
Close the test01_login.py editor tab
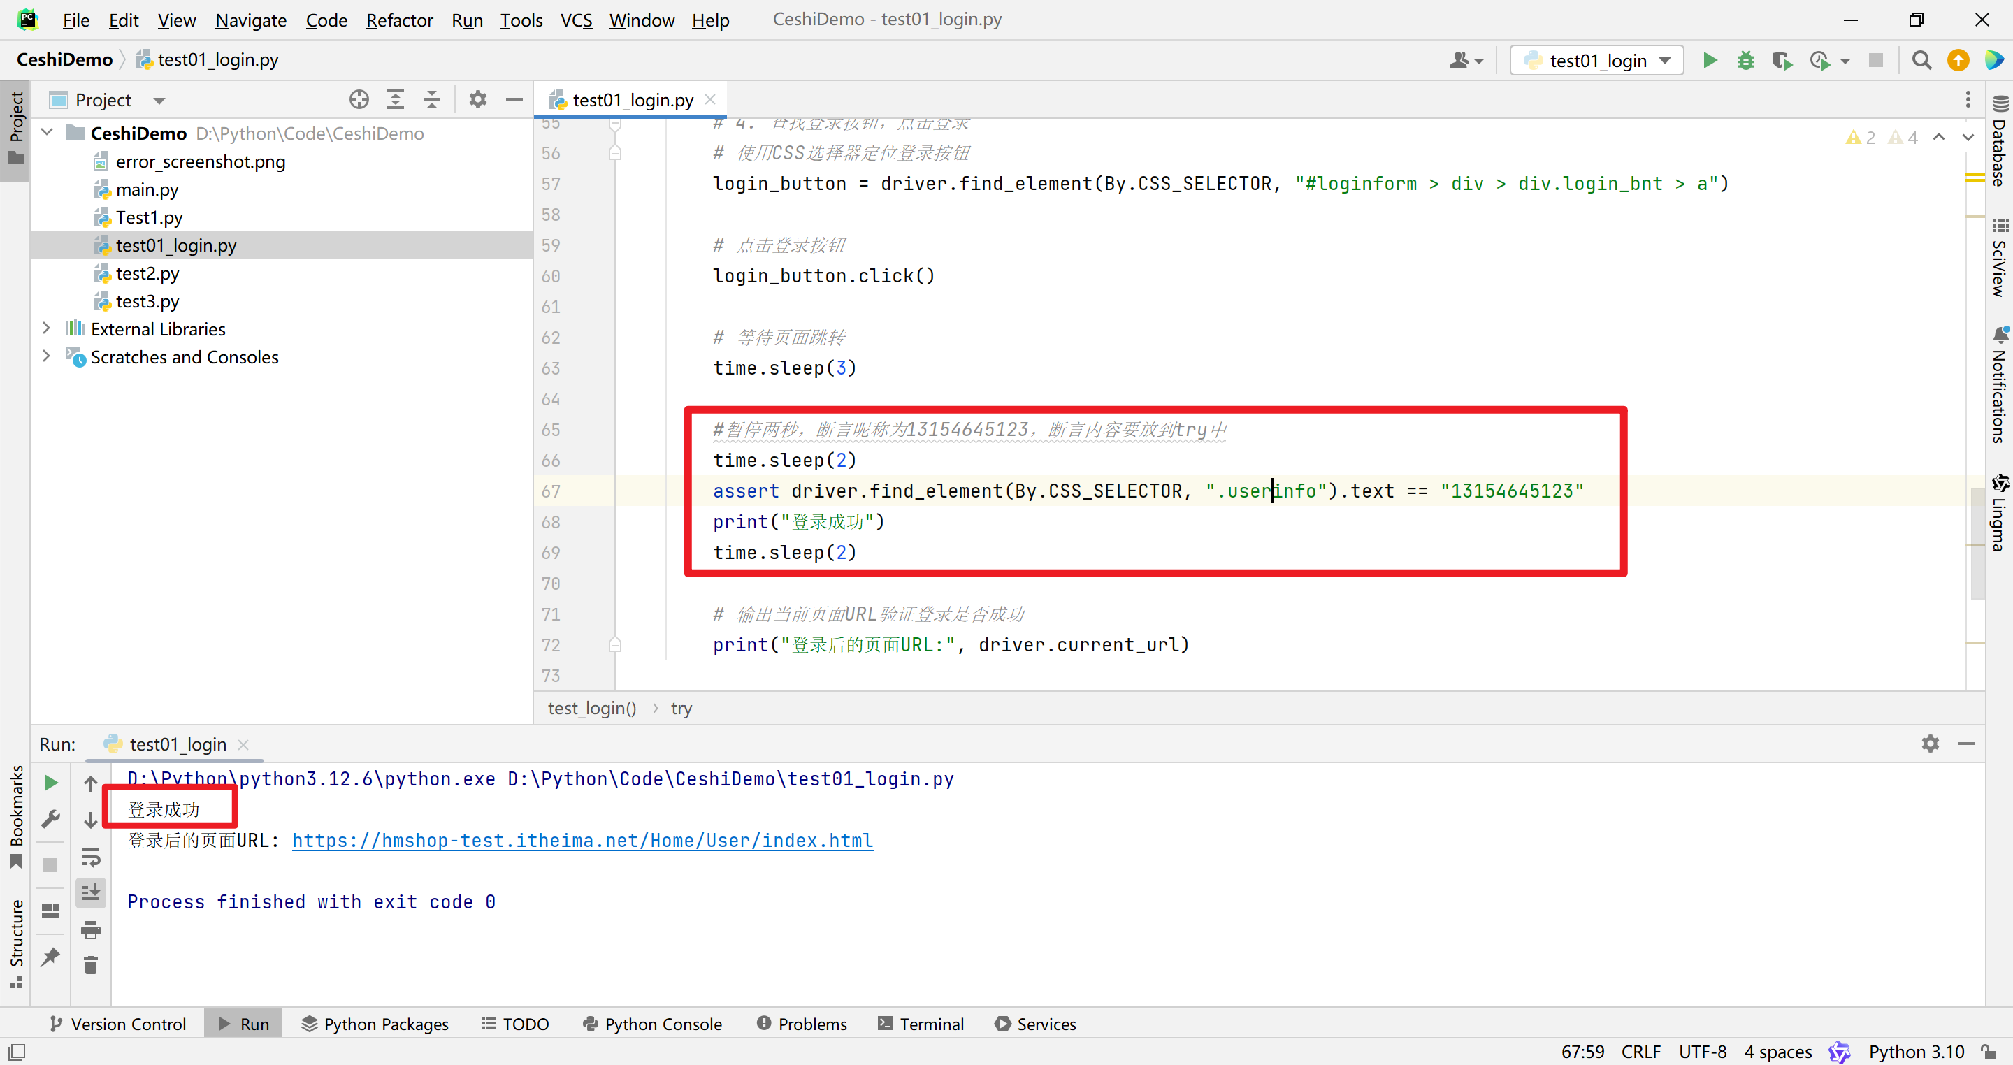click(709, 99)
